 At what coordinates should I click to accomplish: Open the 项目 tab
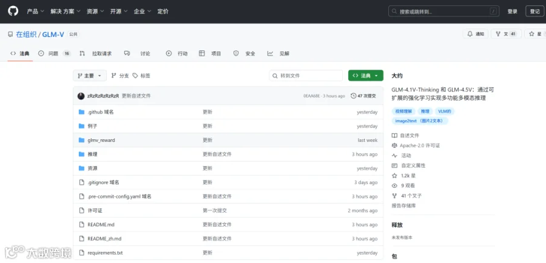pyautogui.click(x=210, y=53)
